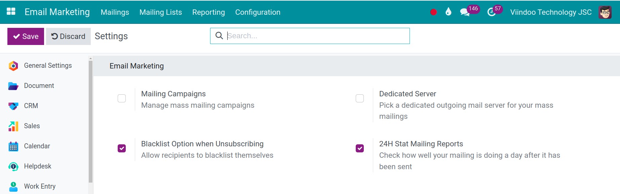620x194 pixels.
Task: Open the apps grid menu icon
Action: (11, 12)
